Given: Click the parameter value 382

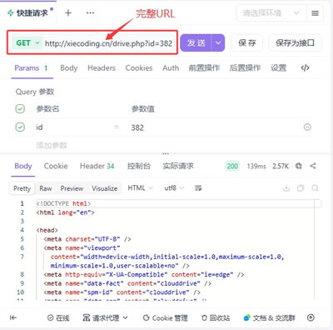Looking at the screenshot, I should point(137,127).
